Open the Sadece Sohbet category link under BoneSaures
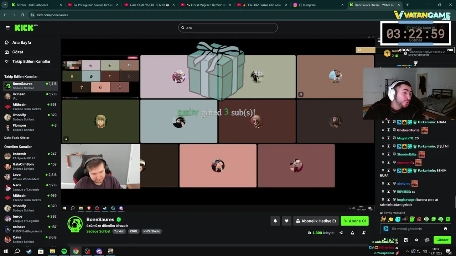 (98, 231)
